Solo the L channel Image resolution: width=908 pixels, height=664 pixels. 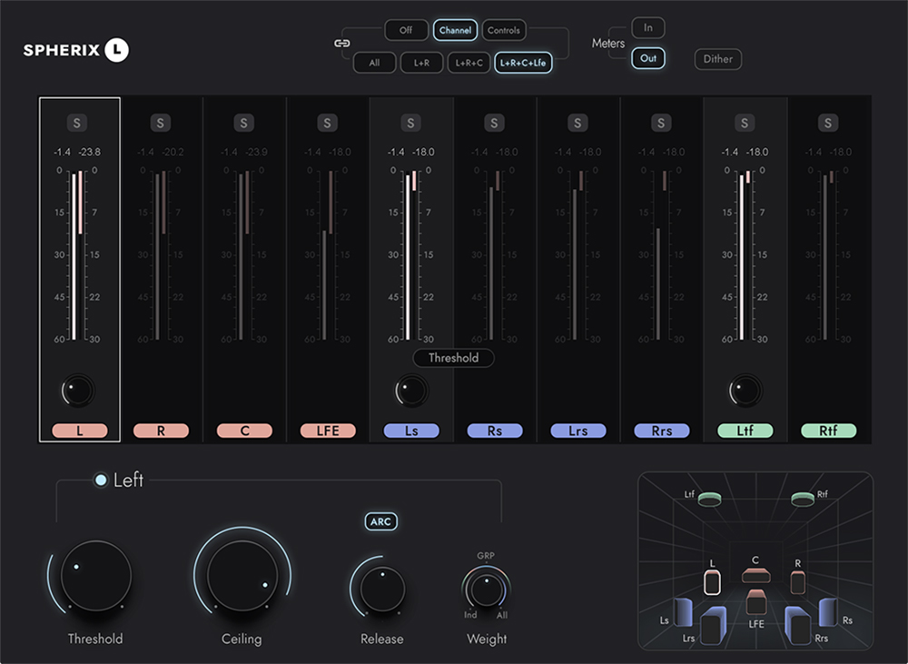pyautogui.click(x=77, y=123)
